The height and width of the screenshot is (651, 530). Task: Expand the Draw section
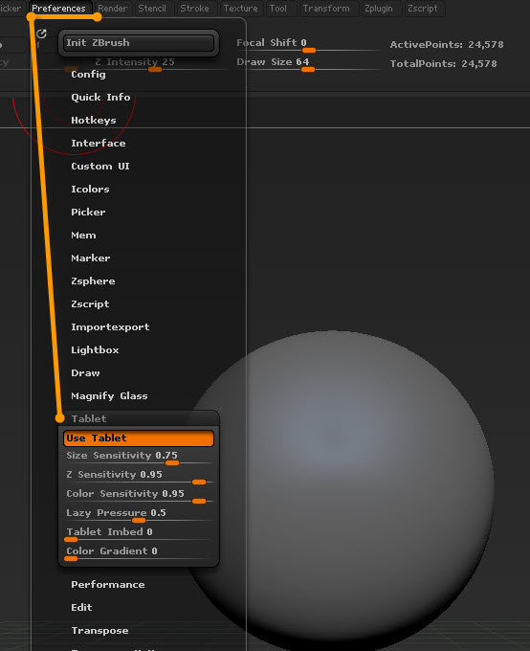(85, 372)
